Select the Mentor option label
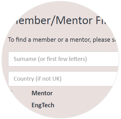This screenshot has width=121, height=119. 42,93
